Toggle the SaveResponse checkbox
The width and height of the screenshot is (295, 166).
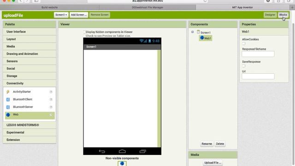pos(244,66)
